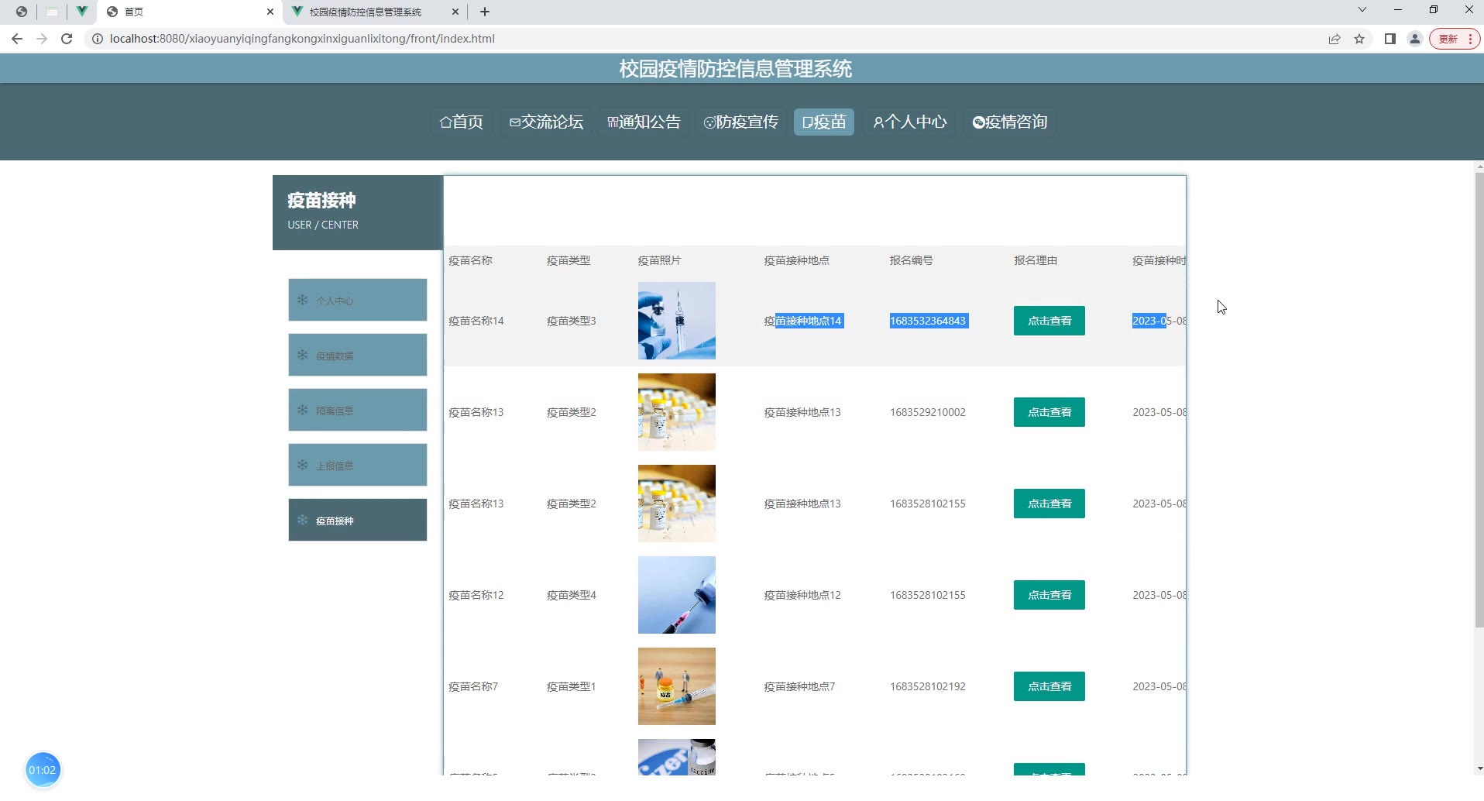Close the 首页 browser tab
The image size is (1484, 801).
point(270,12)
